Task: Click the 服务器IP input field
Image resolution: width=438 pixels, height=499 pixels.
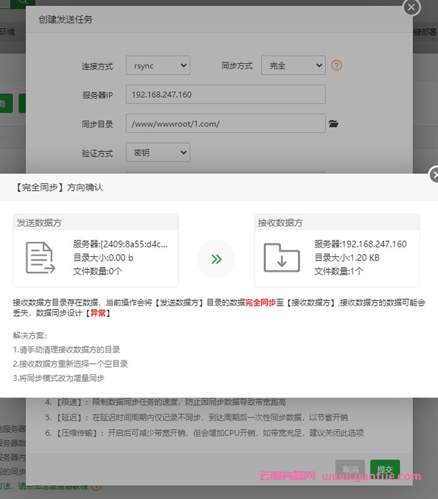Action: click(225, 95)
